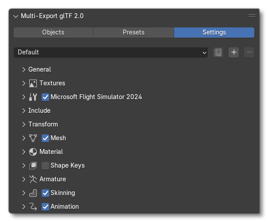The image size is (268, 222).
Task: Click the Include label text
Action: [x=39, y=111]
